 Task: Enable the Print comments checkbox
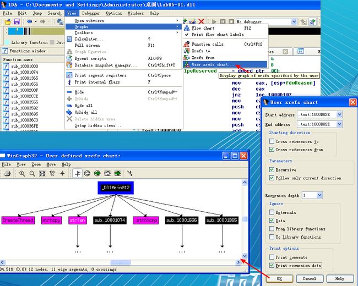(x=272, y=257)
